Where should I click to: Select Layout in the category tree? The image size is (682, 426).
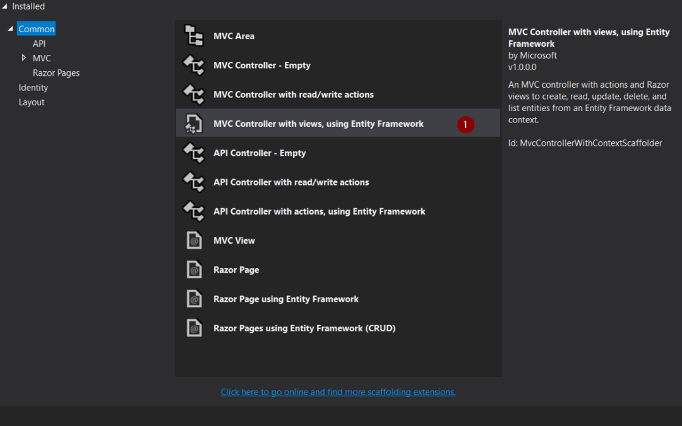coord(32,102)
